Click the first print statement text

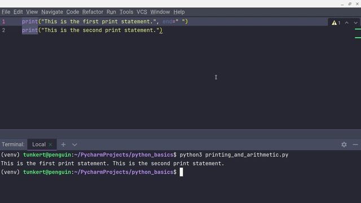(x=105, y=21)
